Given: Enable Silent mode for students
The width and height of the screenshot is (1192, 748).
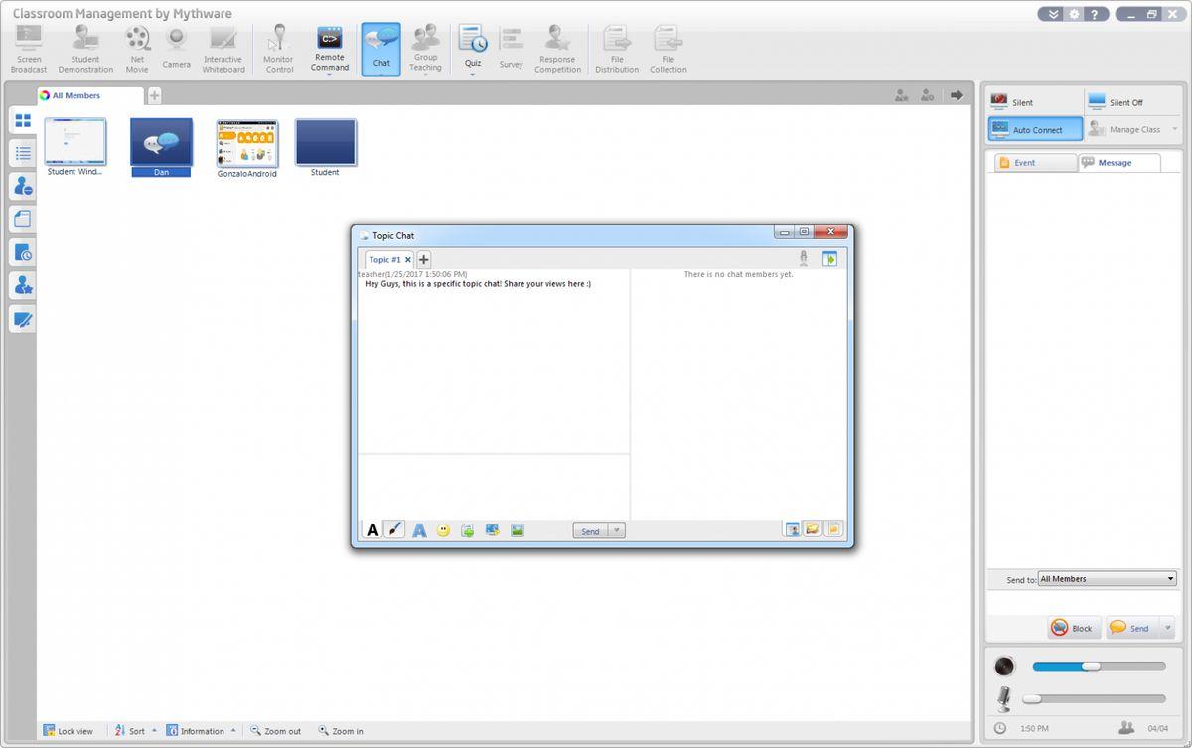Looking at the screenshot, I should coord(1033,102).
